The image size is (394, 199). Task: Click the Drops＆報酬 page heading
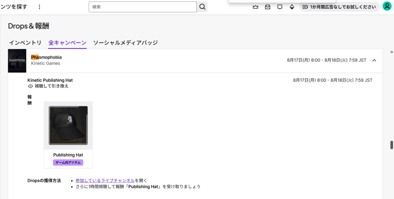tap(28, 26)
